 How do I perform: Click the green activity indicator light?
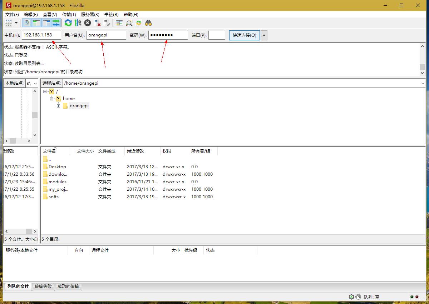tap(412, 297)
